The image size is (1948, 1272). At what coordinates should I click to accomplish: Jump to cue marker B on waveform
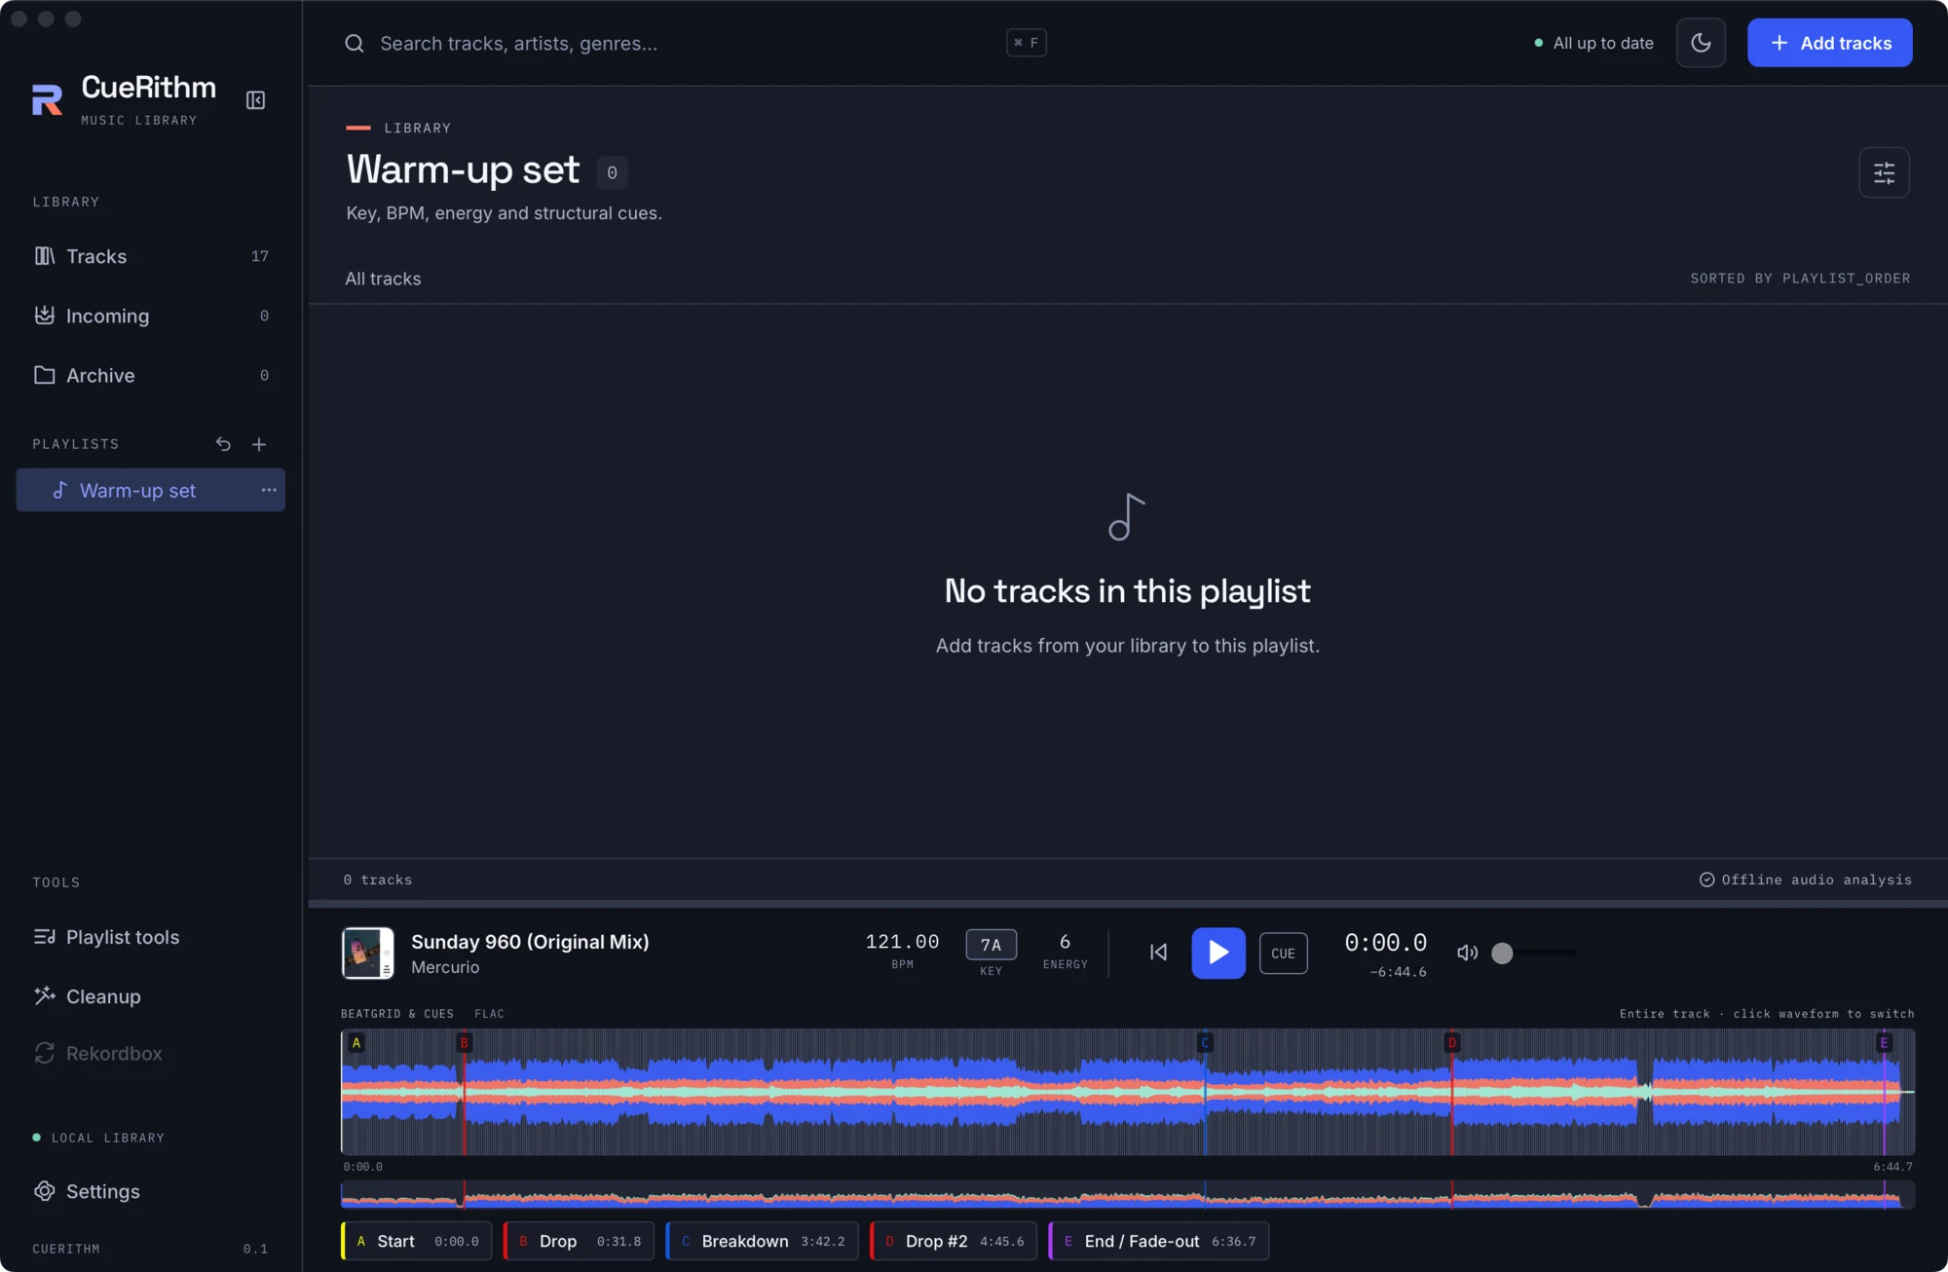coord(465,1043)
